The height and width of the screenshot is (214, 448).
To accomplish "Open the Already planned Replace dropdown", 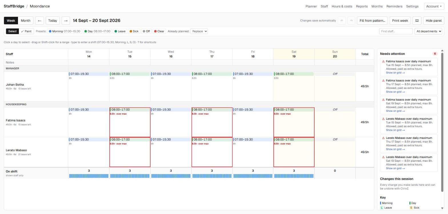I will tap(199, 31).
